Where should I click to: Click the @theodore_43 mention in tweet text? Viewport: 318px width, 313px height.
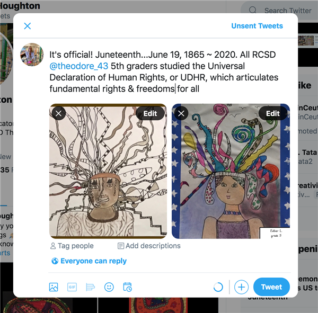coord(79,66)
